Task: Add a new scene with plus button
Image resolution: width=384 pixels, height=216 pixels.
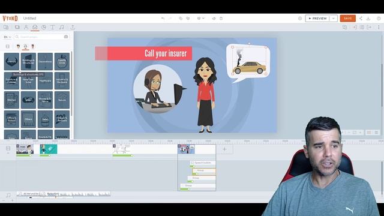Action: click(224, 149)
